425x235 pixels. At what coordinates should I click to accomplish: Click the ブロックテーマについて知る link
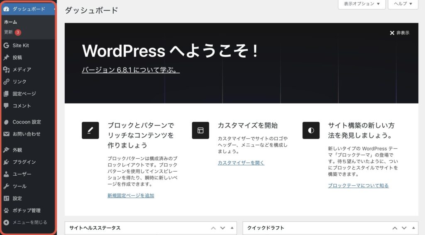click(x=358, y=185)
